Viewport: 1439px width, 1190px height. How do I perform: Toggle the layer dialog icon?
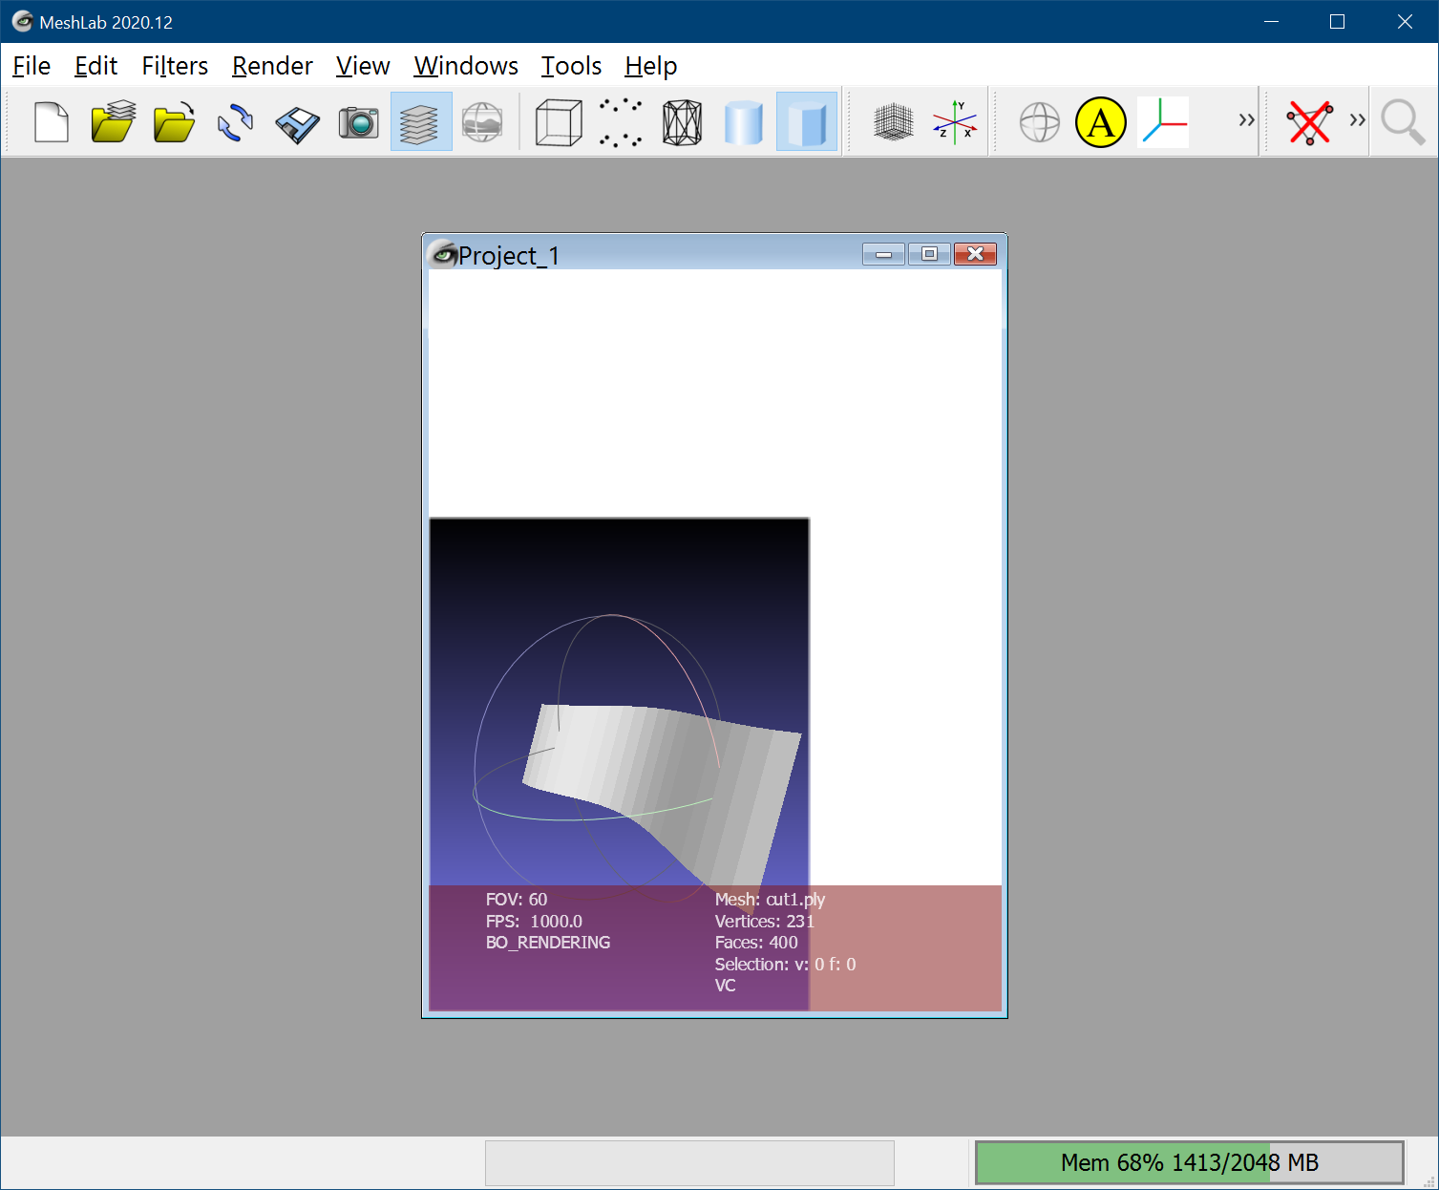[420, 122]
